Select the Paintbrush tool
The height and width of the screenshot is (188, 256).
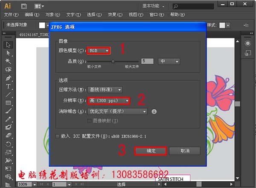[x=8, y=111]
